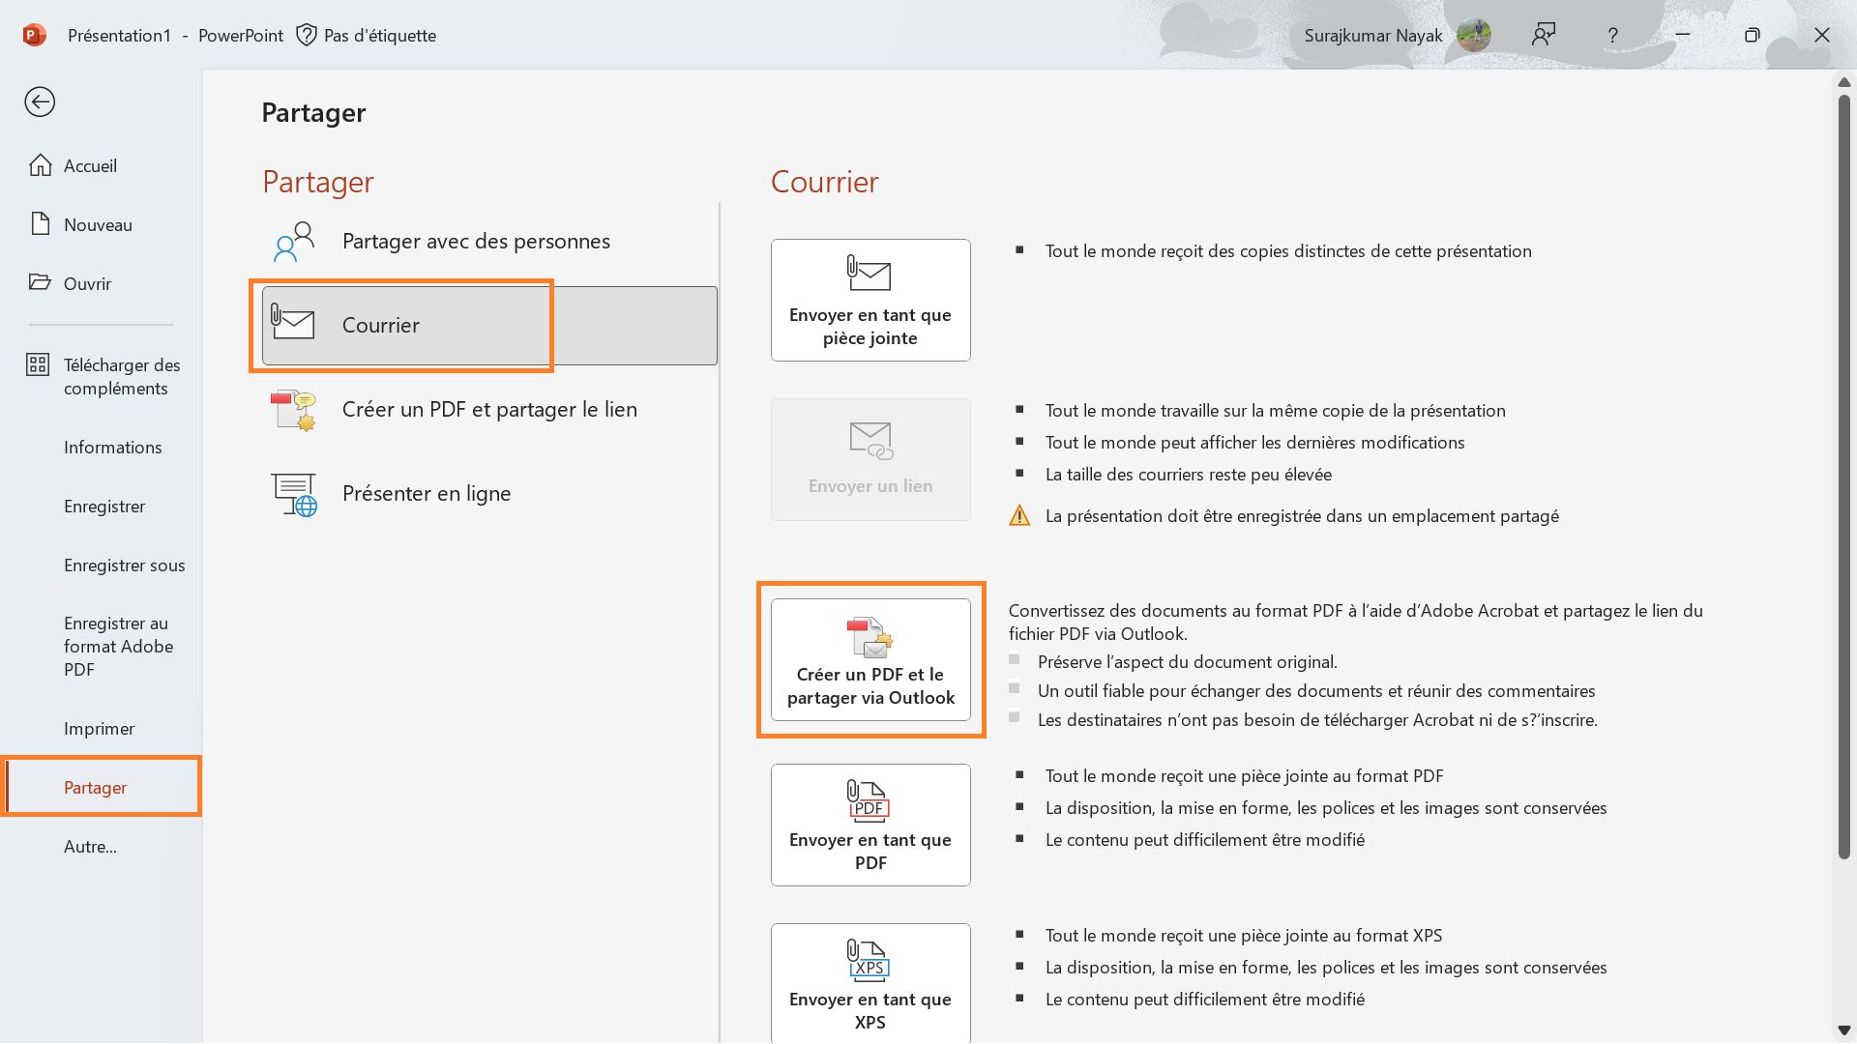Select the 'Envoyer en tant que PDF' icon

[869, 800]
